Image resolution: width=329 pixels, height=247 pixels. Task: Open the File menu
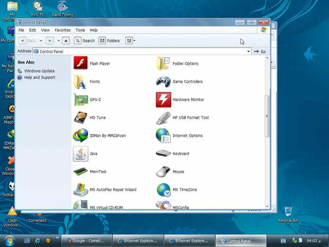[x=21, y=30]
